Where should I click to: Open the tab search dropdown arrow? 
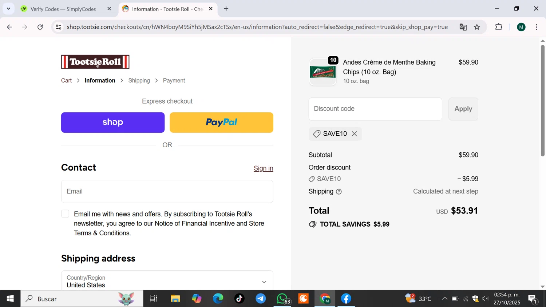(x=8, y=8)
